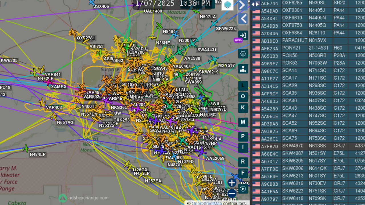This screenshot has height=205, width=365.
Task: Toggle table columns with the double-arrow button
Action: [255, 4]
